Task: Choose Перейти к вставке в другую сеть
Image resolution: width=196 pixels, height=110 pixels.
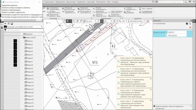Action: (x=13, y=12)
